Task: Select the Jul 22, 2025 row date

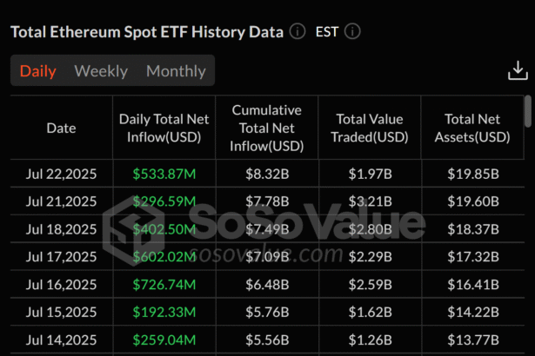Action: 61,174
